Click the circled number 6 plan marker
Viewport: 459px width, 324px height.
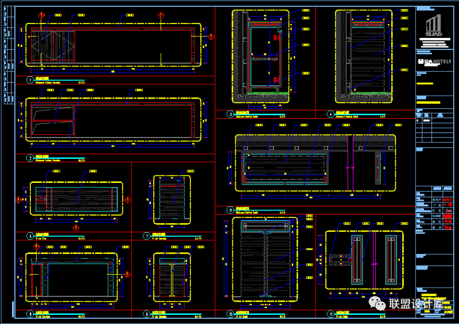coord(30,236)
